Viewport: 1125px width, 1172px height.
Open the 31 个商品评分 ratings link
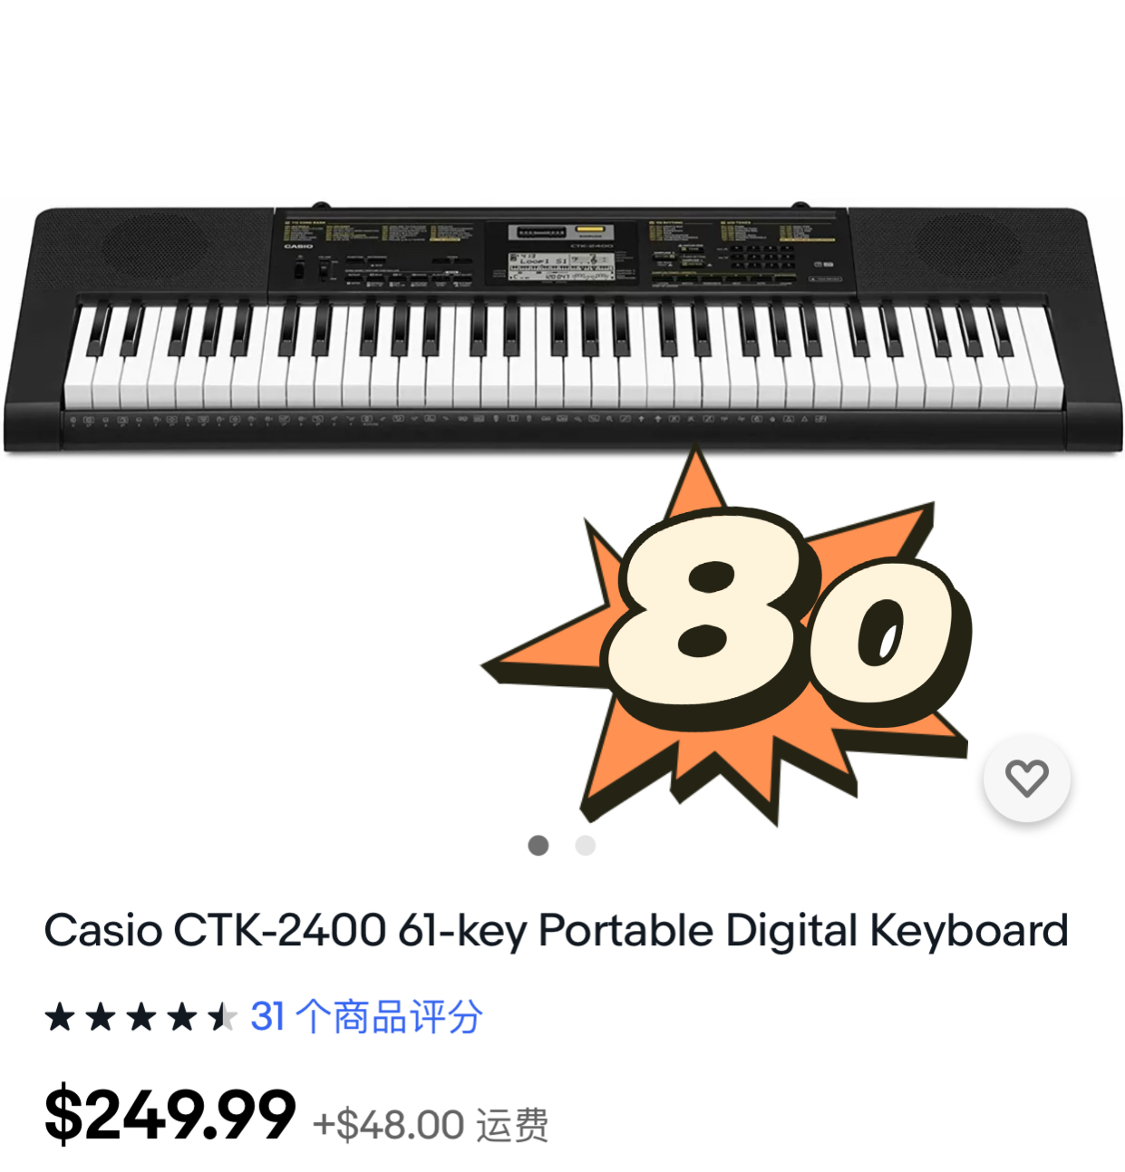tap(366, 1016)
